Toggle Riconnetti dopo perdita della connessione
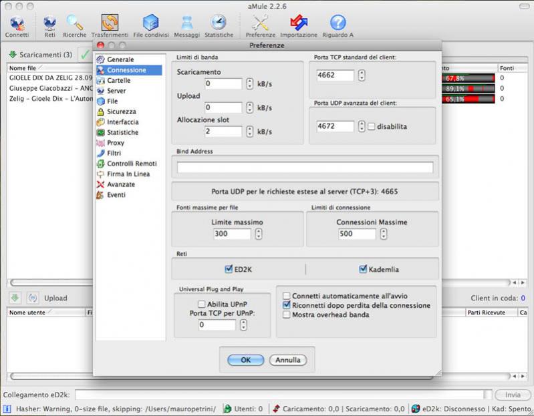Image resolution: width=534 pixels, height=416 pixels. coord(287,305)
